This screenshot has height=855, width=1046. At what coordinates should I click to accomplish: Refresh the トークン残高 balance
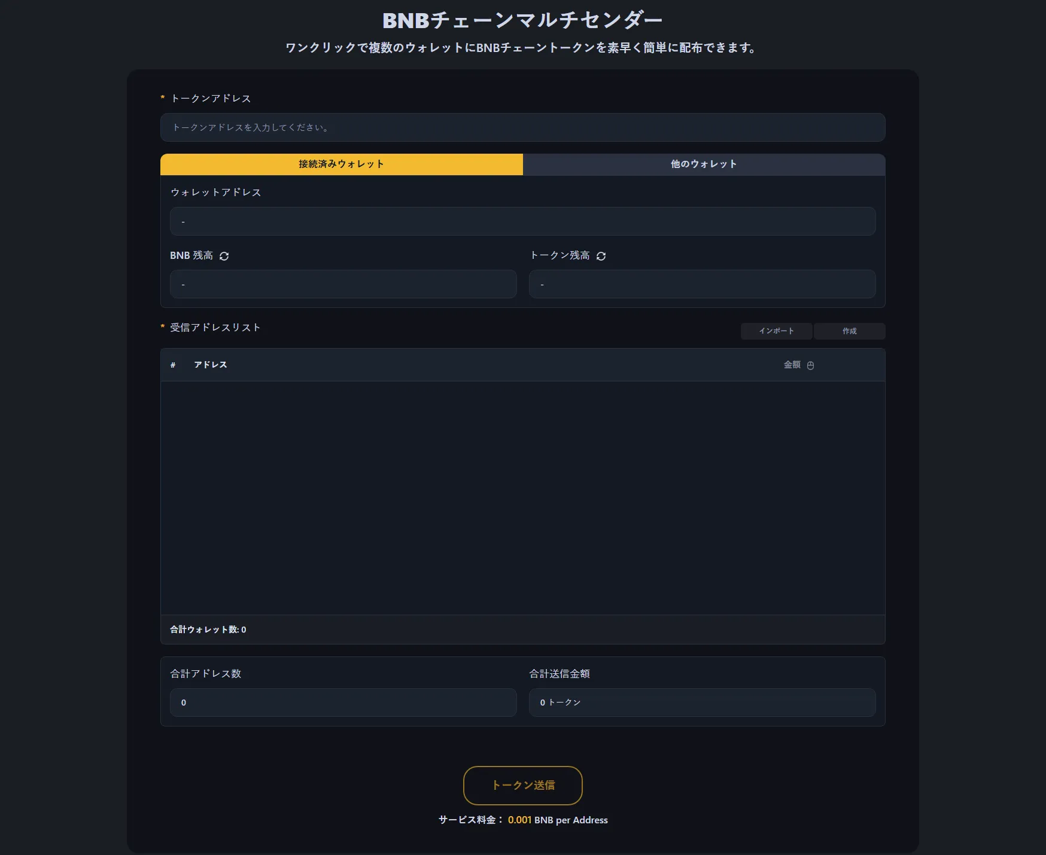click(601, 256)
